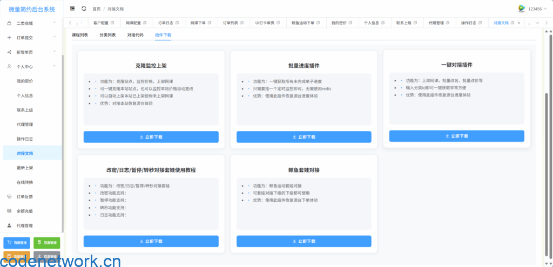Click the green shortcut button in sidebar
Image resolution: width=553 pixels, height=267 pixels.
pos(46,243)
